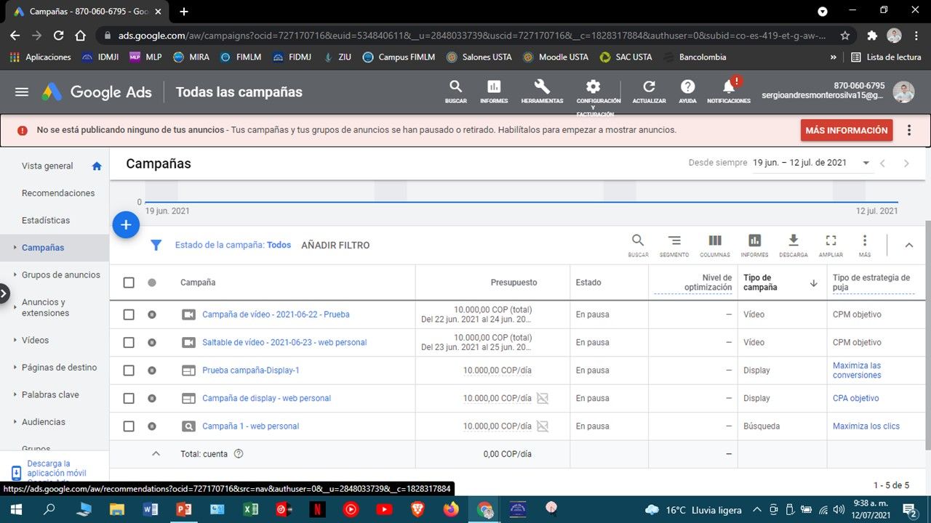The width and height of the screenshot is (931, 523).
Task: Open Bancolombia bookmark
Action: click(x=695, y=57)
